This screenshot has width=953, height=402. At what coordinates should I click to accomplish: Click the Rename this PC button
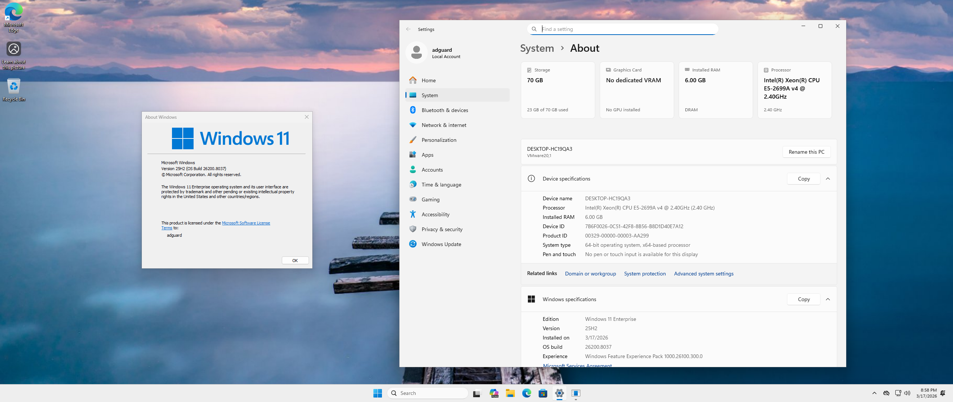coord(806,152)
